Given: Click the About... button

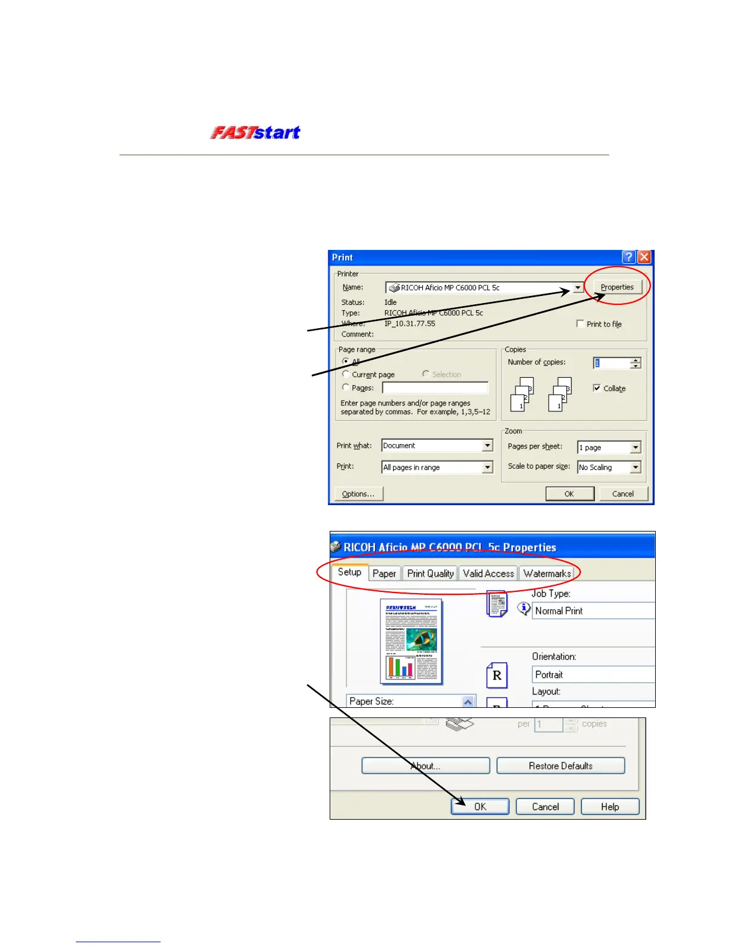Looking at the screenshot, I should pyautogui.click(x=426, y=766).
